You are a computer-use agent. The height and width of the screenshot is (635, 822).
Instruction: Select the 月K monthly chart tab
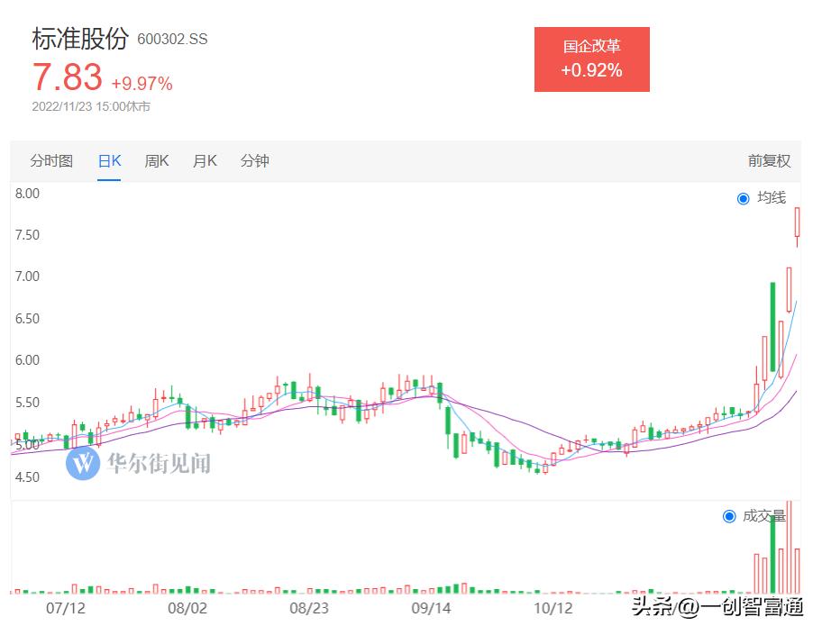pyautogui.click(x=205, y=160)
